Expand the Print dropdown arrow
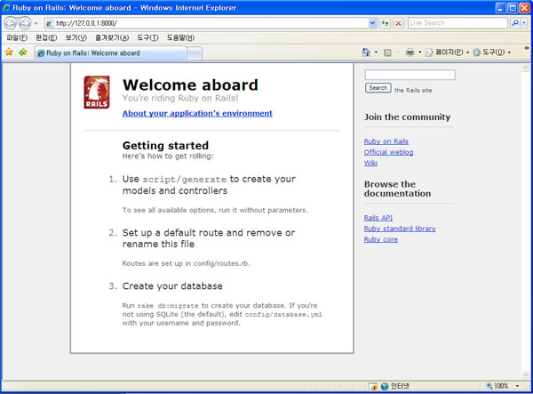 (x=420, y=52)
